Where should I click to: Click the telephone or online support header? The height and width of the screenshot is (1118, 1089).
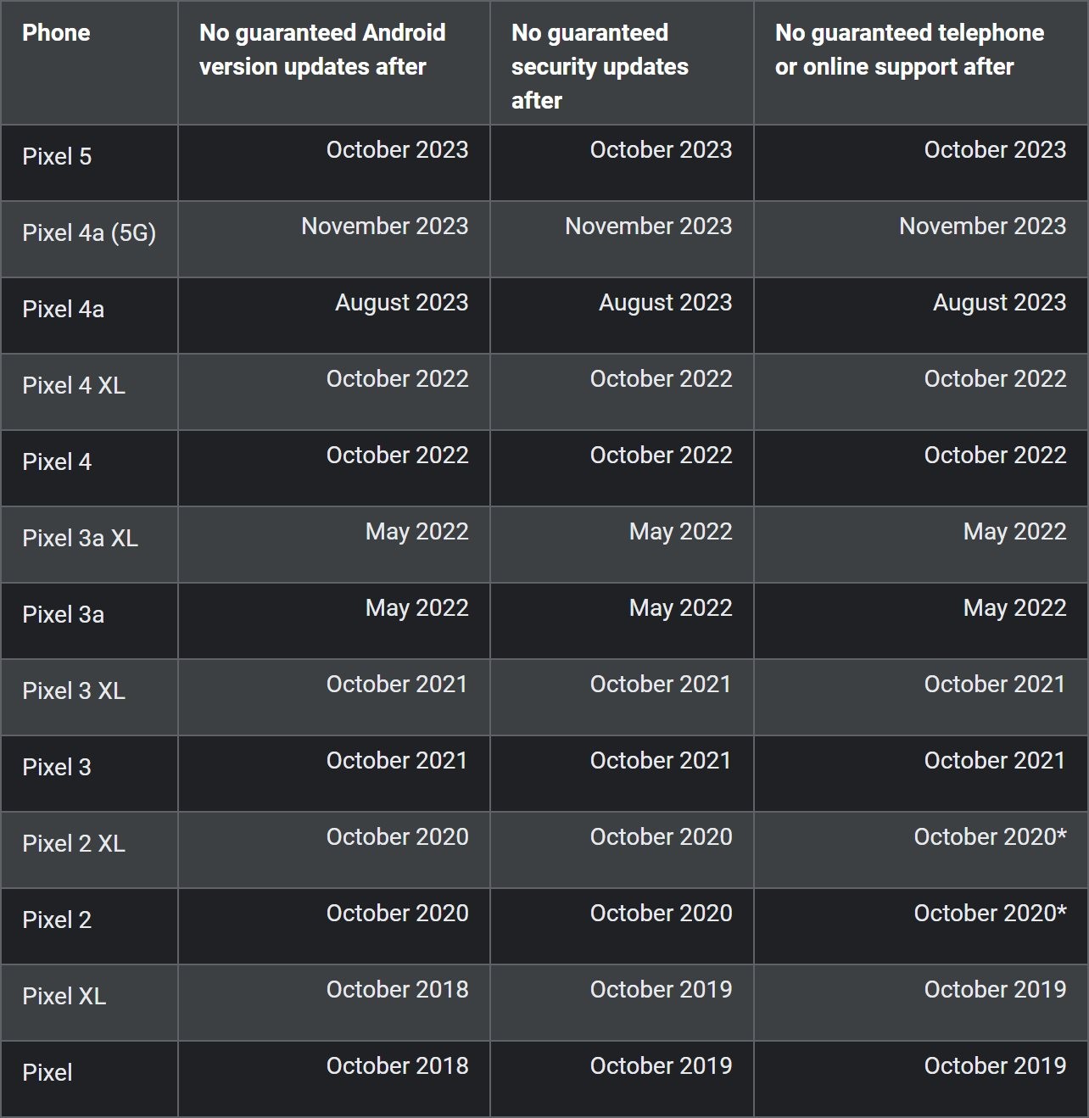pos(909,49)
